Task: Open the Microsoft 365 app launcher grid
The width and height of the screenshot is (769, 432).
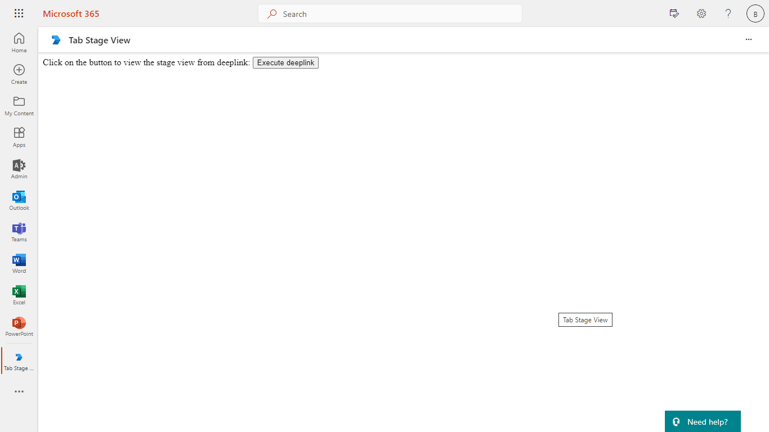Action: coord(19,13)
